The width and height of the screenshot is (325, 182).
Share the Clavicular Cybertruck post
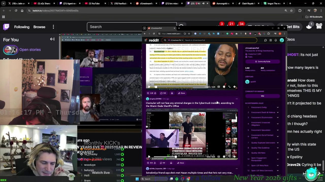(x=181, y=163)
